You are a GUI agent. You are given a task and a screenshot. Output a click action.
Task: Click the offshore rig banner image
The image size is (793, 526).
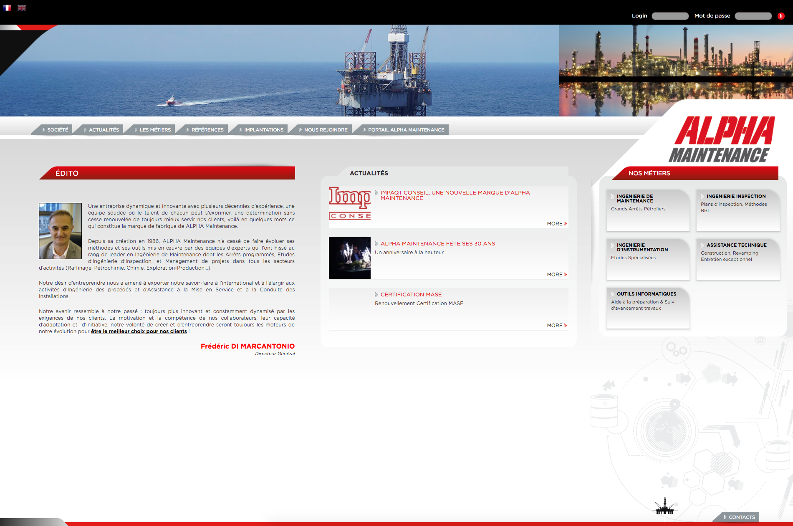(x=280, y=71)
